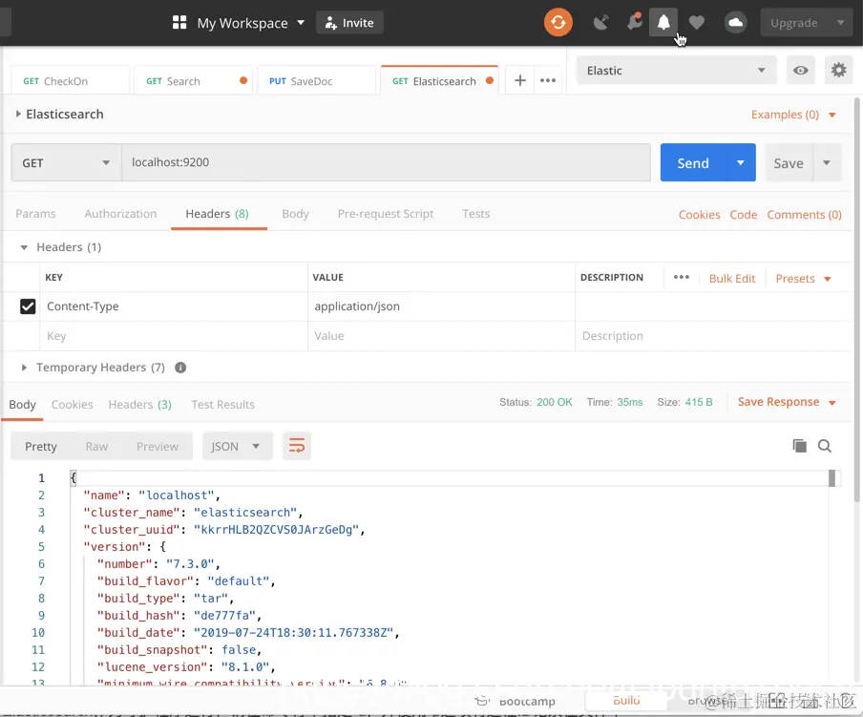Open the Presets dropdown

pos(803,279)
